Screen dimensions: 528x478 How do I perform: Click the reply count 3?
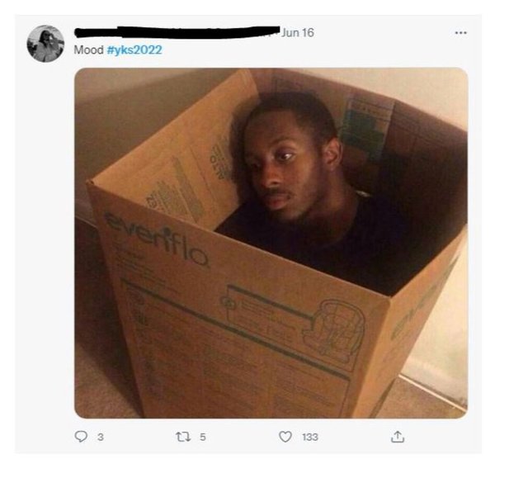(x=101, y=437)
